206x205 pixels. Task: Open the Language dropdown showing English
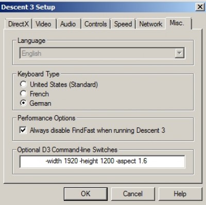102,53
